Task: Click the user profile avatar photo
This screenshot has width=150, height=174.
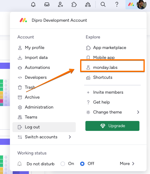Action: (142, 5)
